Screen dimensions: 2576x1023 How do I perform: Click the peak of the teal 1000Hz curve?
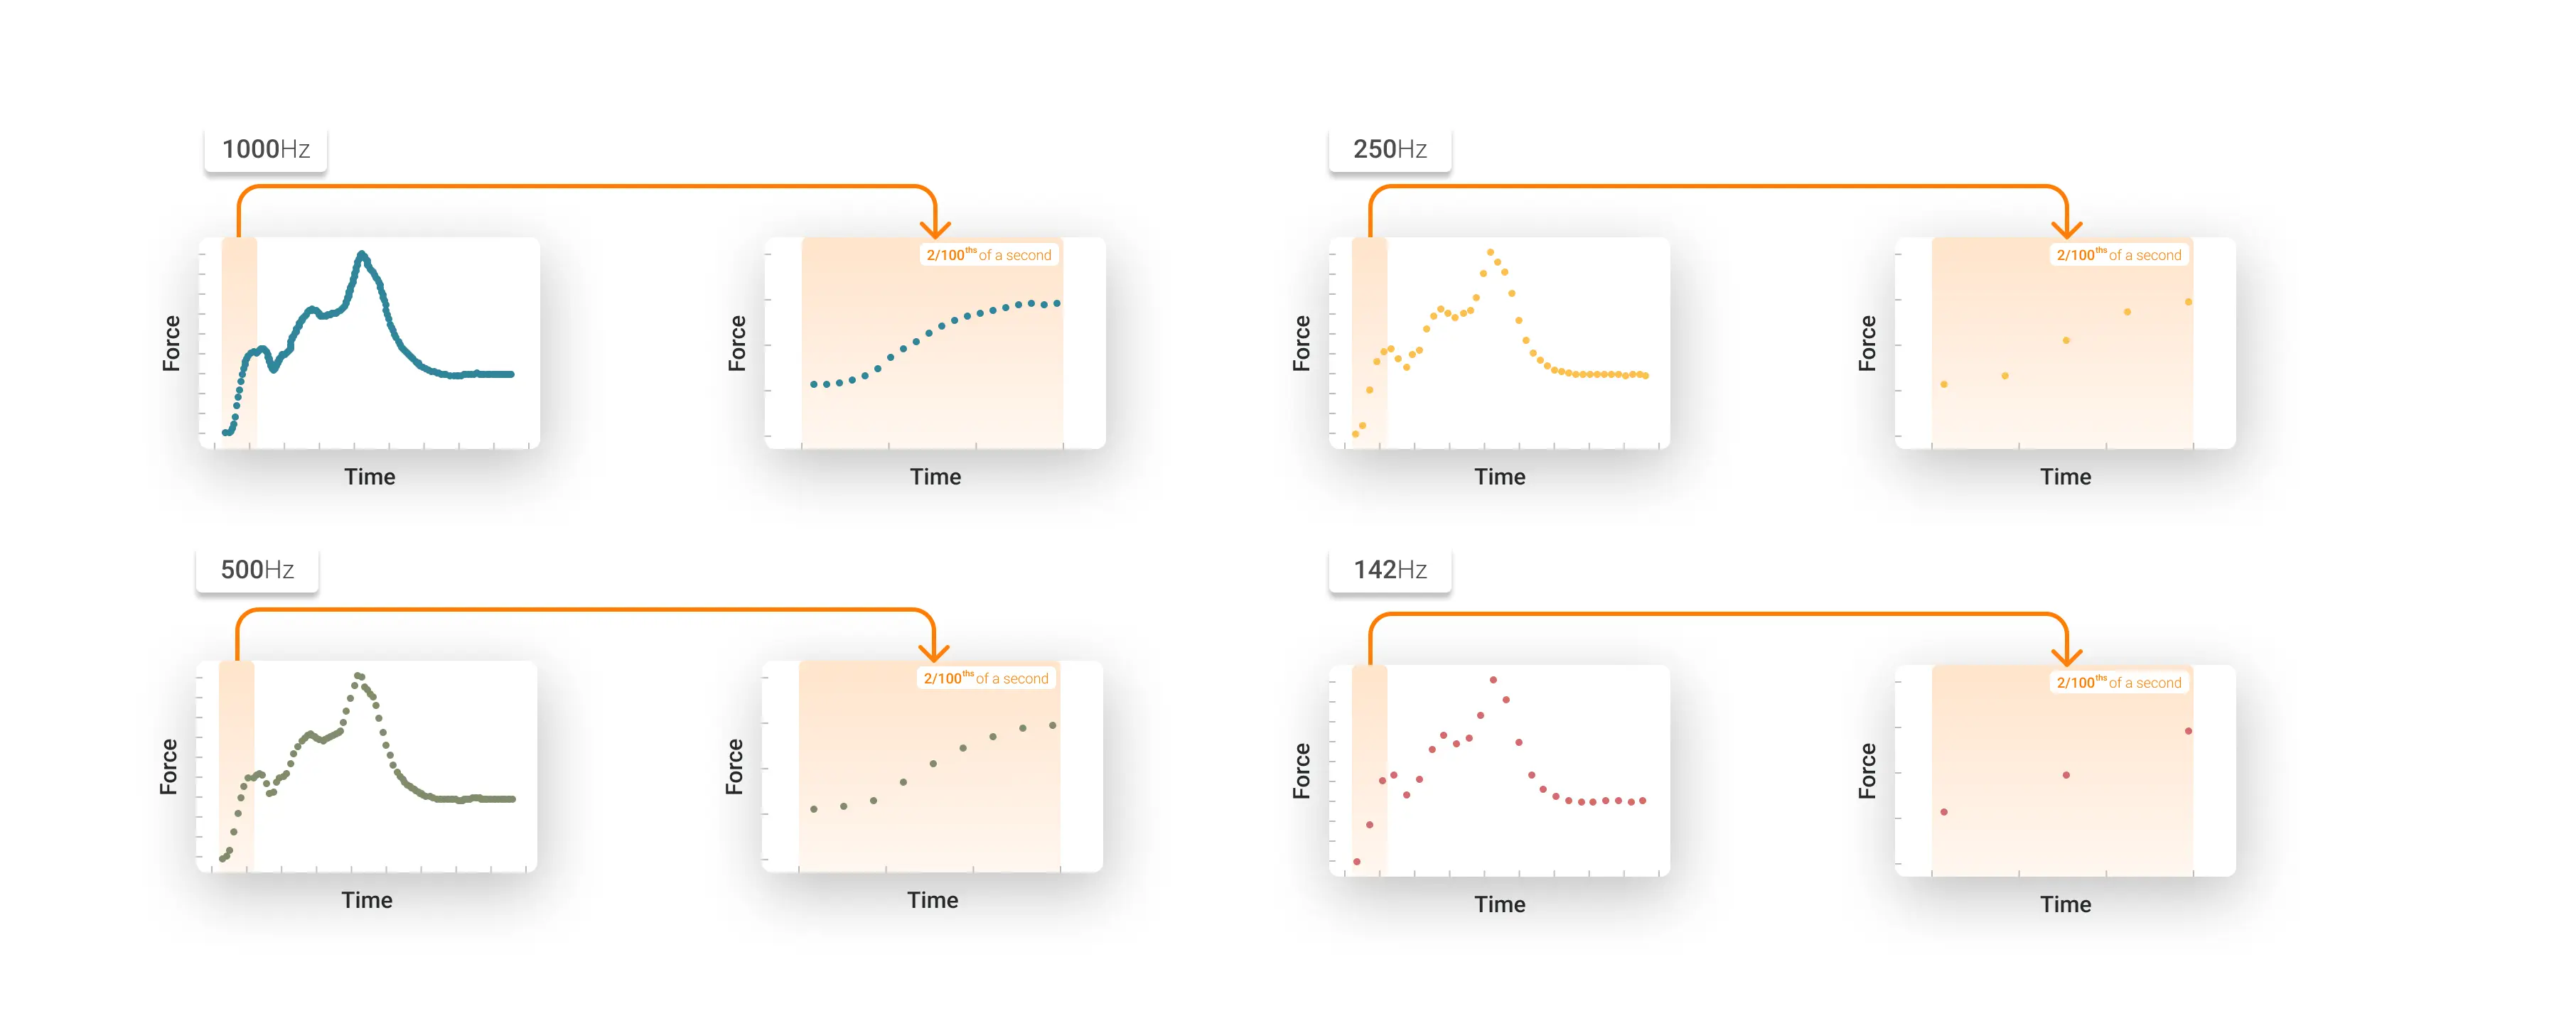click(x=362, y=255)
